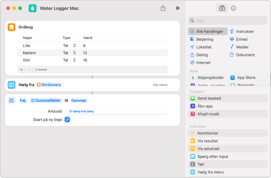Share the shortcut via share icon
271x178 pixels.
[163, 8]
